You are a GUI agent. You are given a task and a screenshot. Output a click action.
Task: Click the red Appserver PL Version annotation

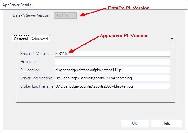pyautogui.click(x=123, y=35)
